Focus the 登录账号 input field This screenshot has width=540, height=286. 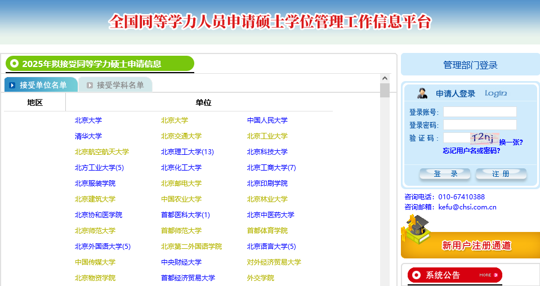(480, 112)
